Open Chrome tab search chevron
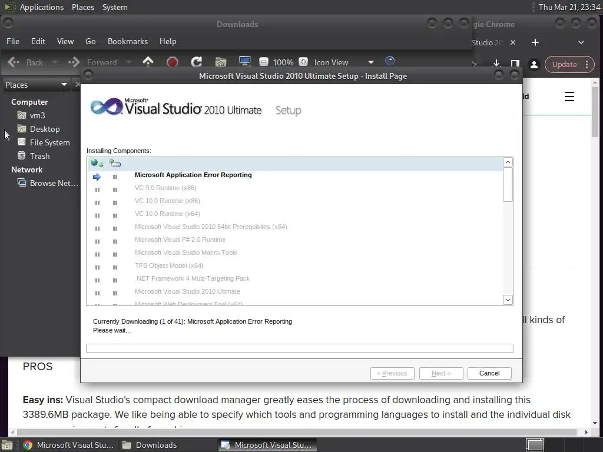This screenshot has width=603, height=452. 581,42
